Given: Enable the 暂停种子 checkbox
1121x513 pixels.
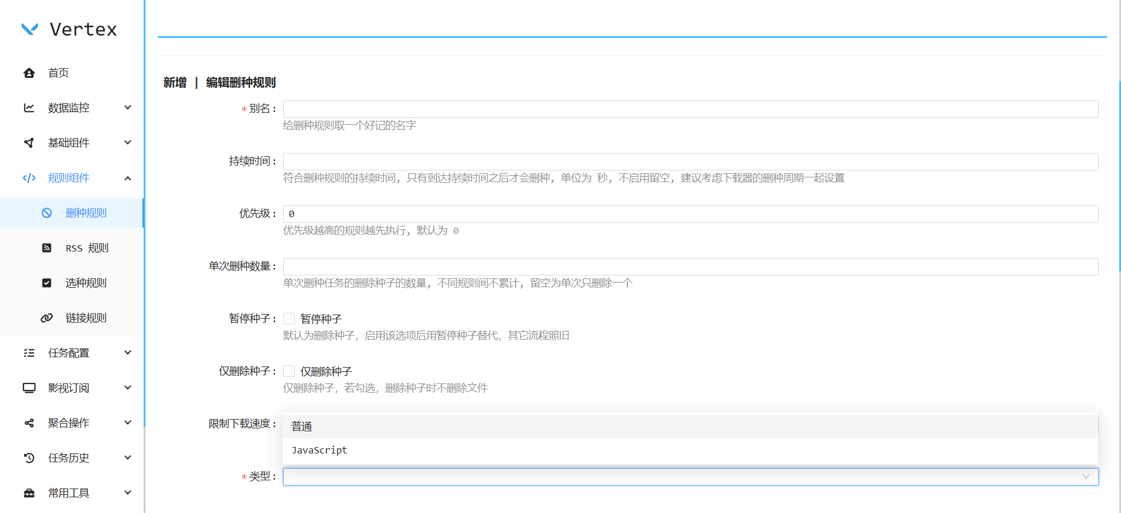Looking at the screenshot, I should pos(289,319).
